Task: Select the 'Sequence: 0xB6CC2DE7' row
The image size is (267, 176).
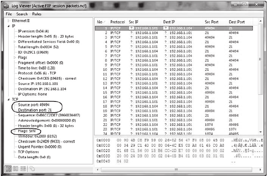Action: [49, 115]
